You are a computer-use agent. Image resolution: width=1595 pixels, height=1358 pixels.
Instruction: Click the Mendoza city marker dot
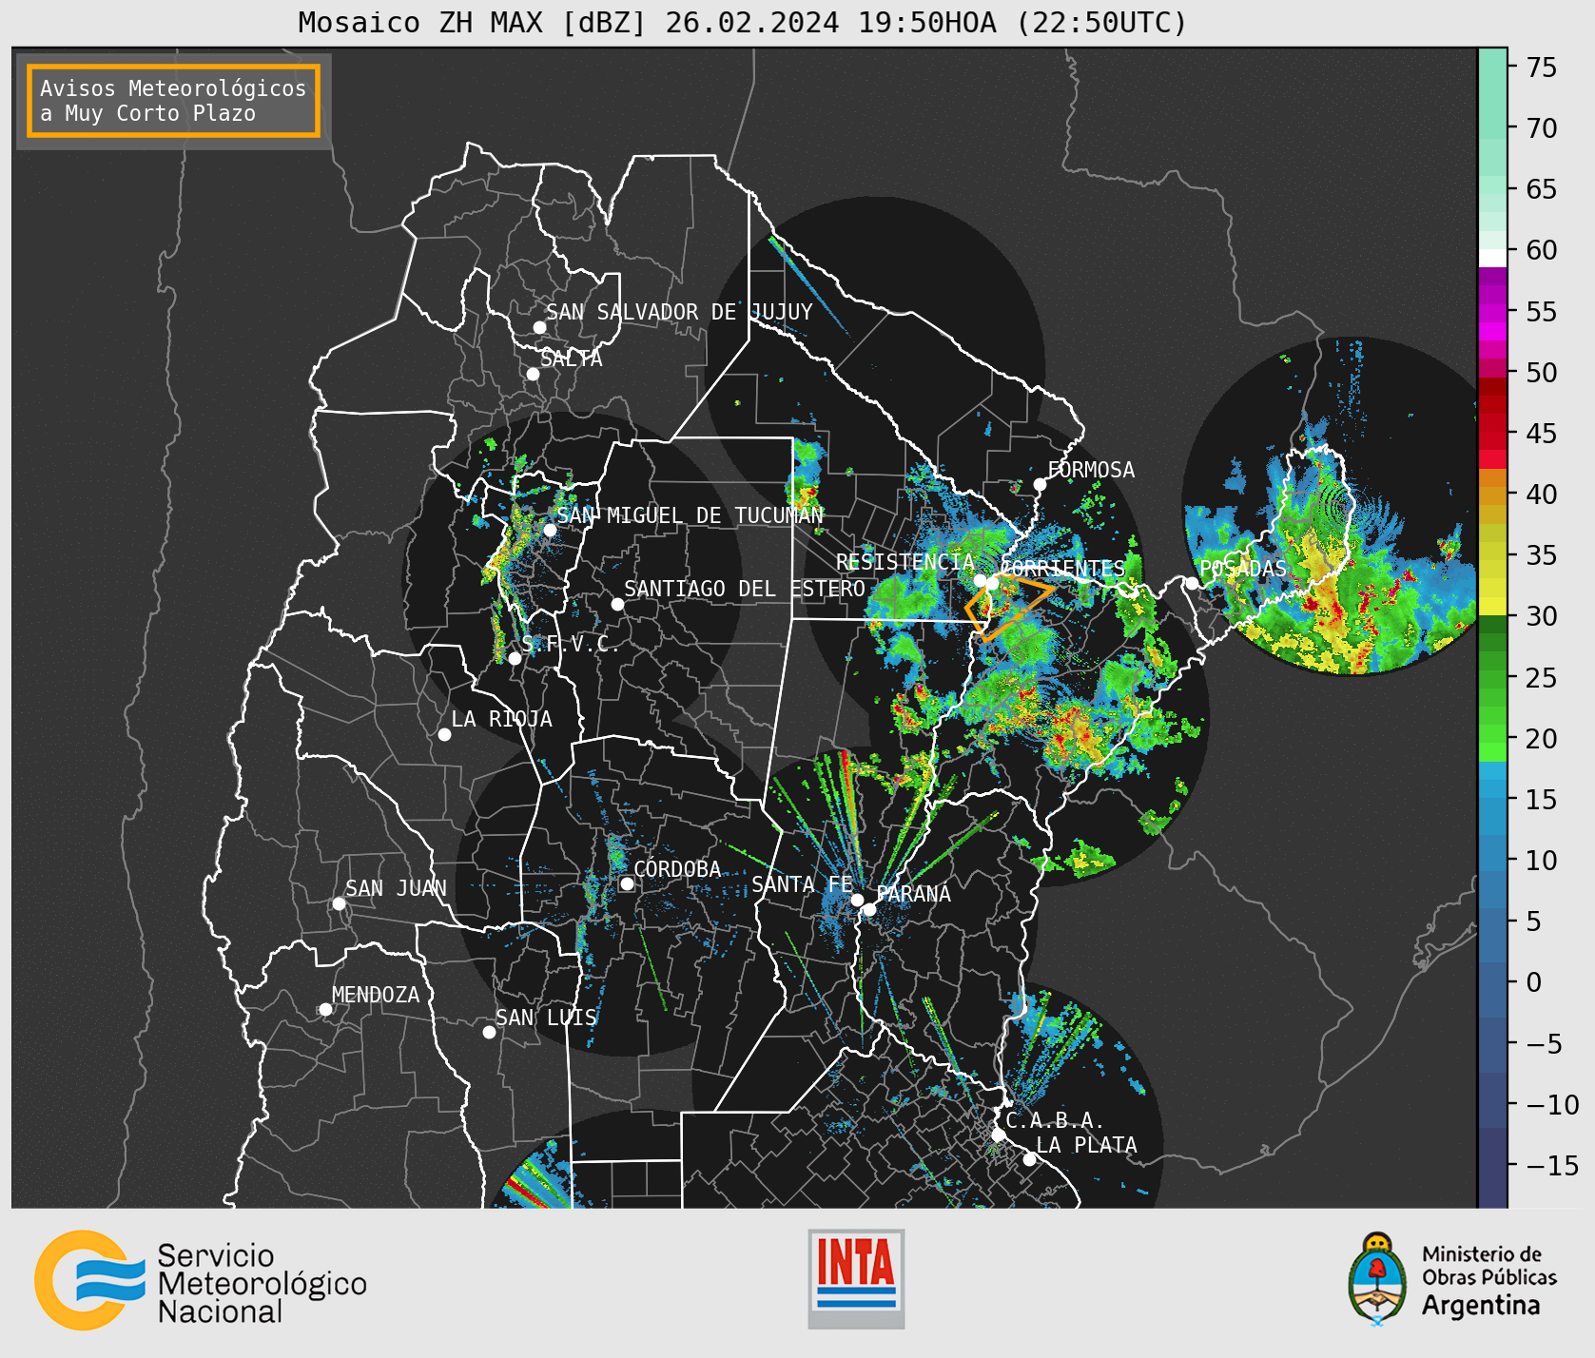pos(325,1009)
